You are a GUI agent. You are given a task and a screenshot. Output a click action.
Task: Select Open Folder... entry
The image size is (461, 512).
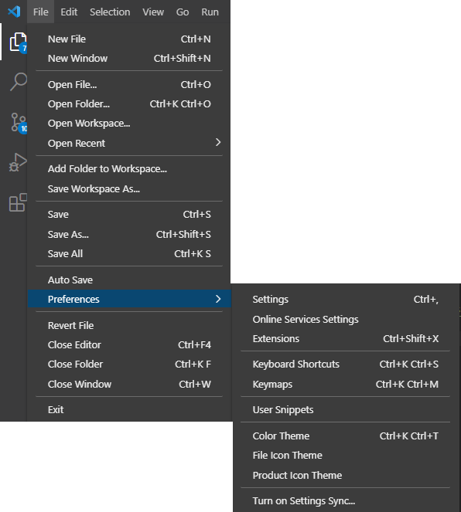(129, 104)
